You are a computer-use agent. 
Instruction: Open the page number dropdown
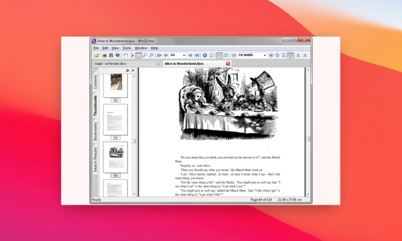pyautogui.click(x=184, y=55)
